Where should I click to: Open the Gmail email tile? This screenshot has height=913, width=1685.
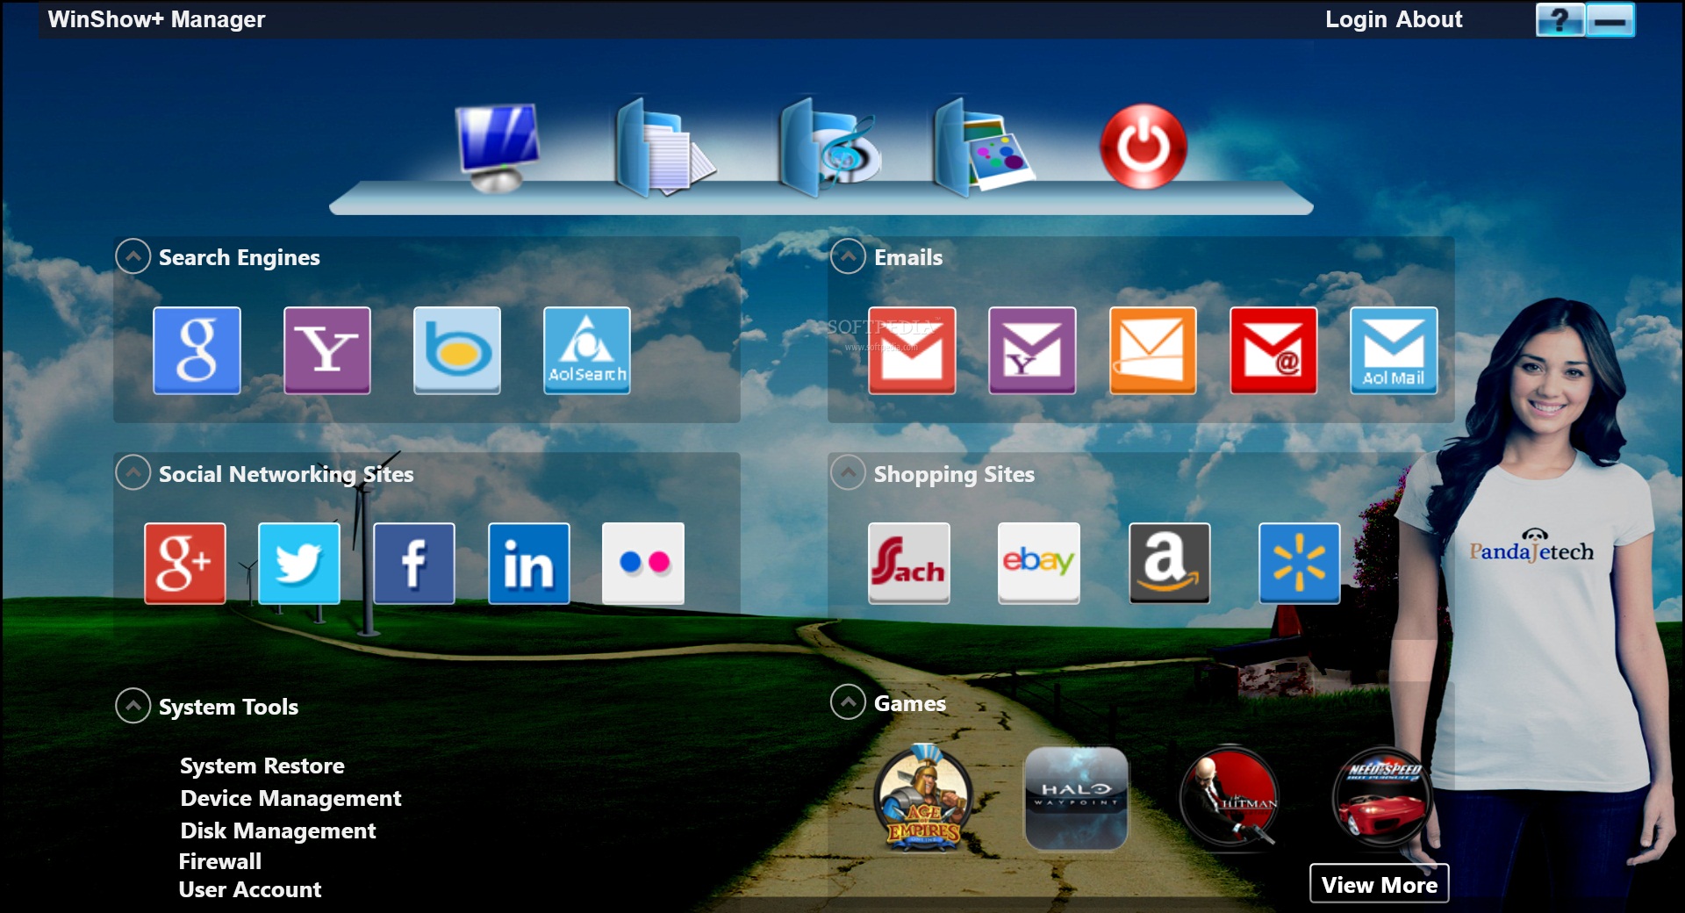click(912, 350)
